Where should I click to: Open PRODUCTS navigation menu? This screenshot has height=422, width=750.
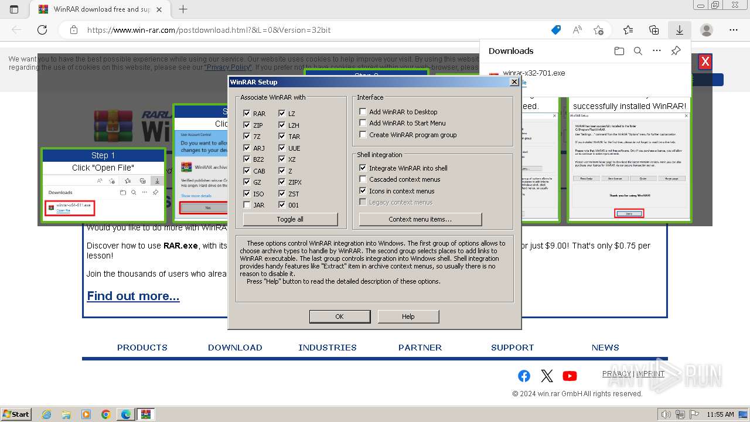142,348
